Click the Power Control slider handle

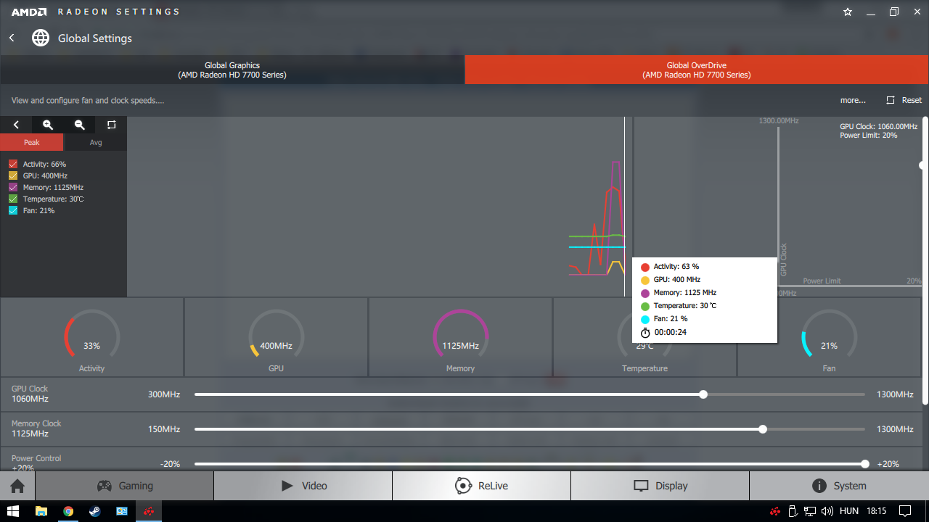pyautogui.click(x=865, y=464)
